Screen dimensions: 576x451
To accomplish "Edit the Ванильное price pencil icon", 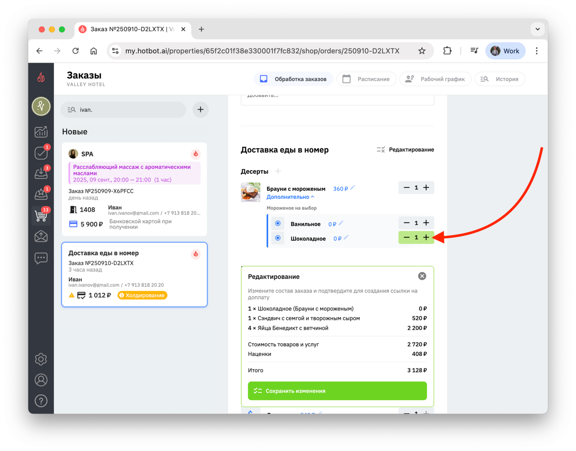I will click(341, 223).
